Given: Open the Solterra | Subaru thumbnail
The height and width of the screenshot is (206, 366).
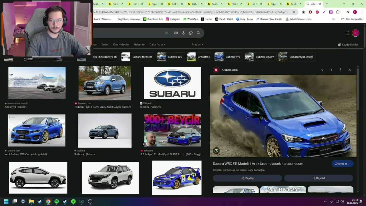Looking at the screenshot, I should (x=105, y=130).
